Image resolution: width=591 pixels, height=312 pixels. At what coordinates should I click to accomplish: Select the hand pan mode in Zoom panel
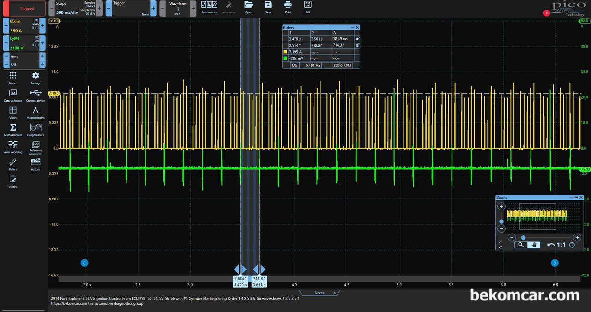coord(534,245)
